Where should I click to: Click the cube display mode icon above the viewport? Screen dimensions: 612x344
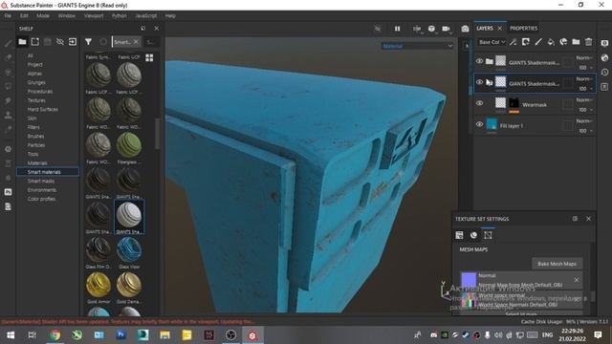pos(431,29)
